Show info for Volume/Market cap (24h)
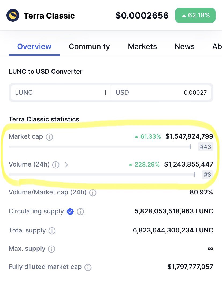222x281 pixels. (x=93, y=193)
